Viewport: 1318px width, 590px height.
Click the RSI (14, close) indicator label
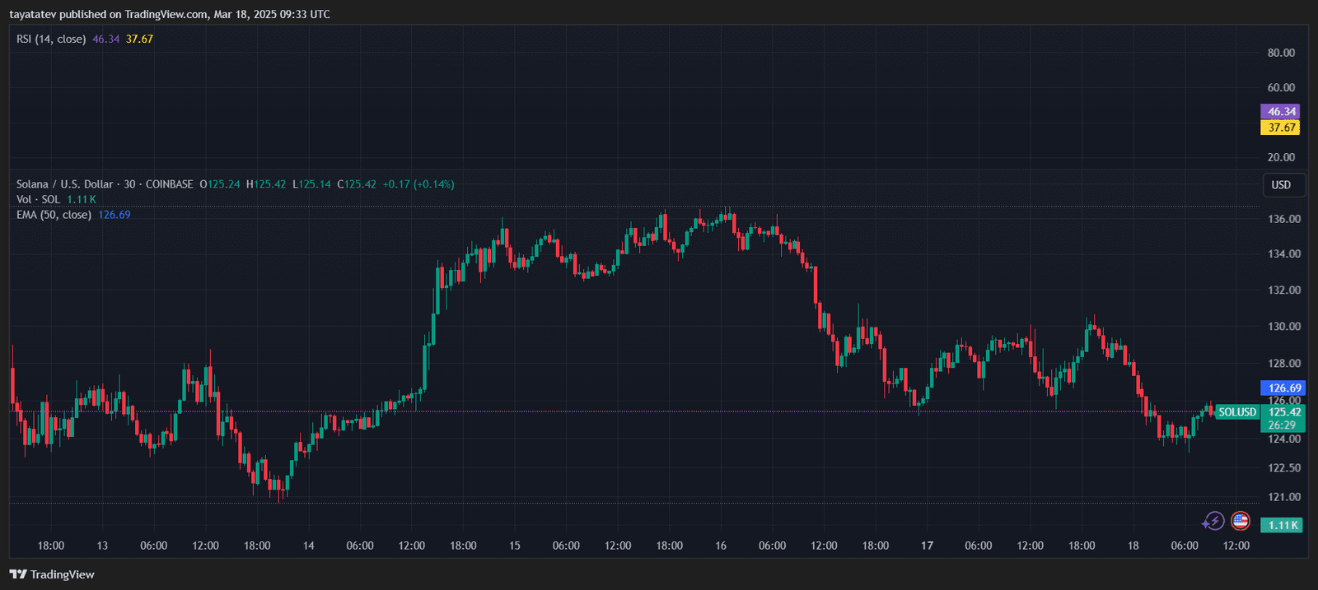coord(51,39)
